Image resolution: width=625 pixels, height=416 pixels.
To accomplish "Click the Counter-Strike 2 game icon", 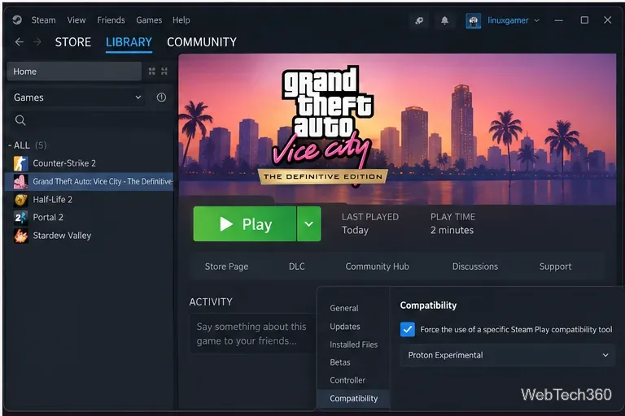I will pos(20,163).
